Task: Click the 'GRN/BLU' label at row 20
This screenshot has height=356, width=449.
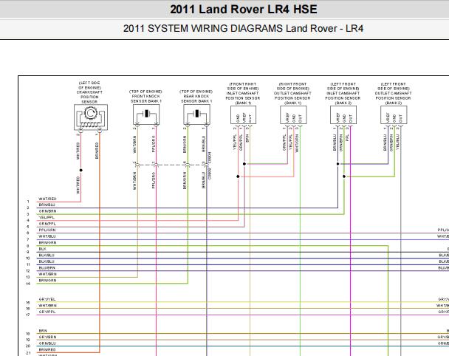Action: [47, 343]
